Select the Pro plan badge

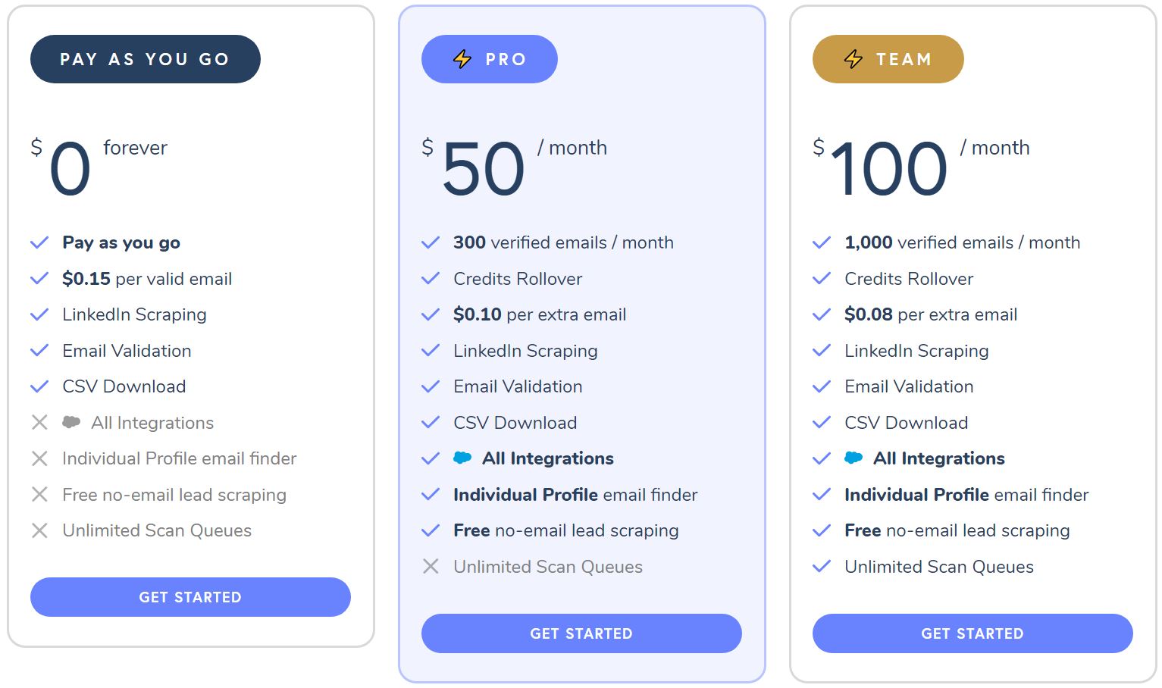point(490,59)
